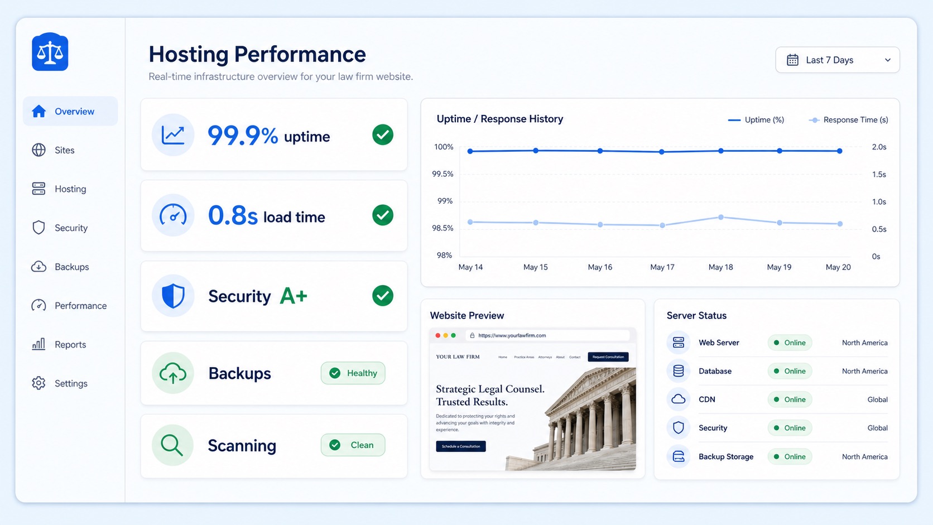Click the CDN cloud row icon
The width and height of the screenshot is (933, 525).
pyautogui.click(x=679, y=399)
